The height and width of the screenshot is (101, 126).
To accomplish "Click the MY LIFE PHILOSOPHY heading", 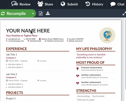I will pos(94,49).
